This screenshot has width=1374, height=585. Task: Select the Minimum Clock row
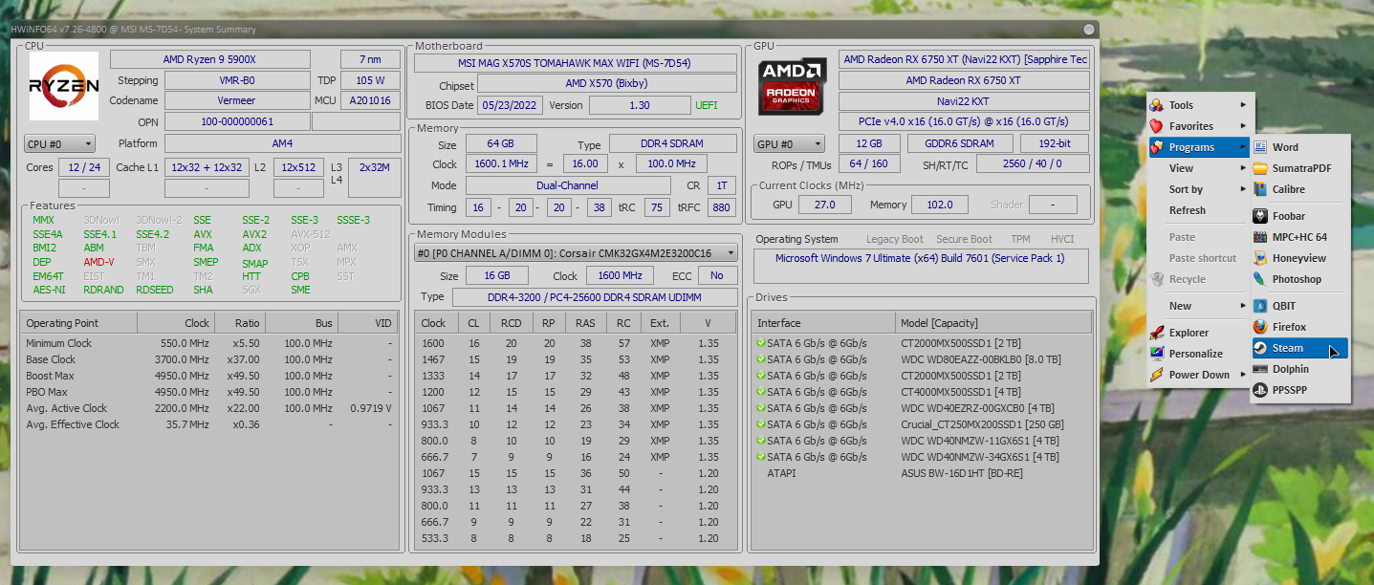pos(209,343)
